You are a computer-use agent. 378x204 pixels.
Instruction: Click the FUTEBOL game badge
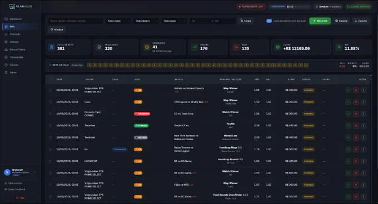tap(141, 125)
